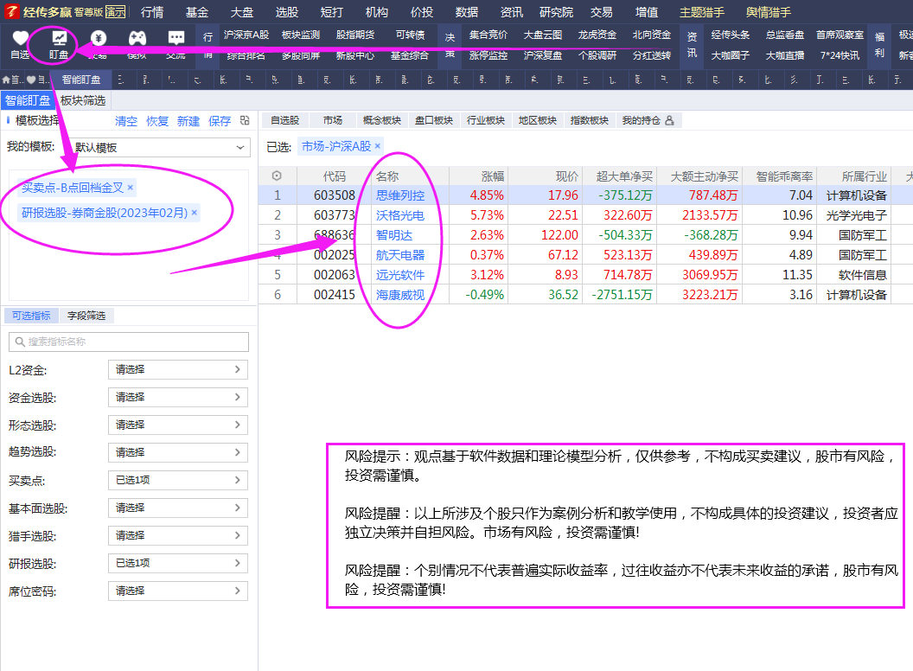Expand the 席位密码 selector
Screen dimensions: 913x671
pos(178,591)
